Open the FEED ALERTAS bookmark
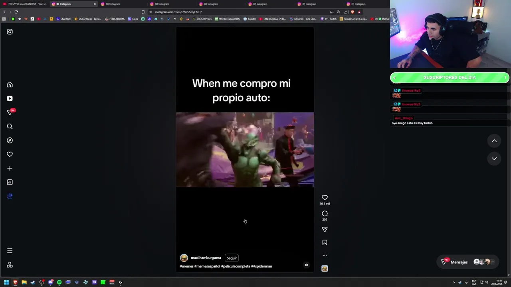Screen dimensions: 511x287 tap(115, 19)
